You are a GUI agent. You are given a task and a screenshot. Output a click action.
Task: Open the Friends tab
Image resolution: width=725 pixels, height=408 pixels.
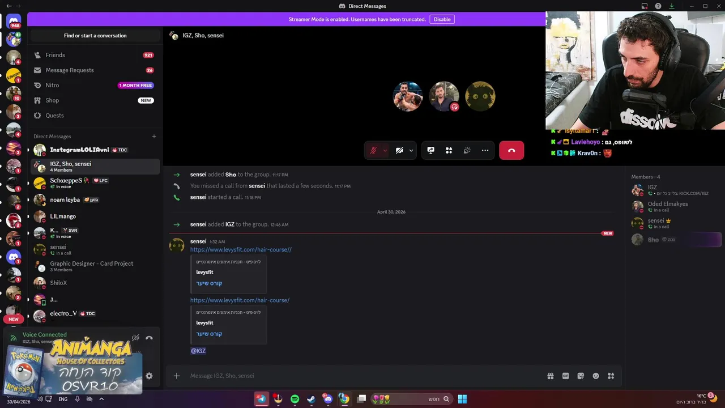[x=94, y=55]
